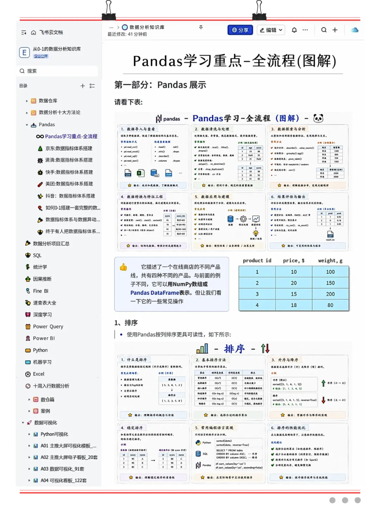The height and width of the screenshot is (508, 380).
Task: Expand the 案例 tree node
Action: click(x=29, y=411)
